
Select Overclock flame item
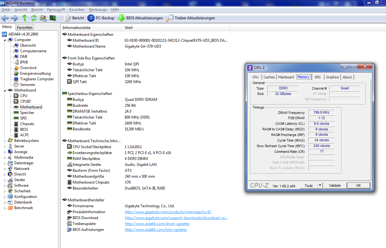coord(28,68)
